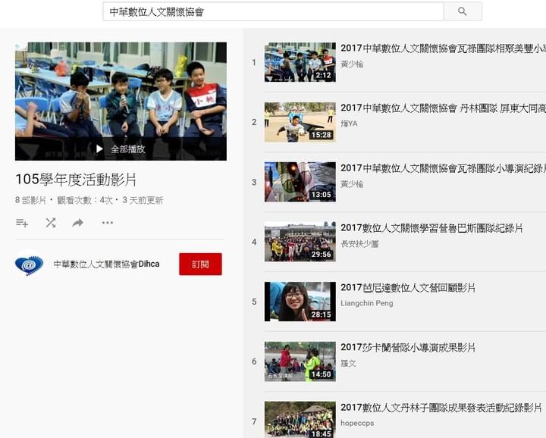Subscribe with the red 訂閱 button
Screen dimensions: 546x438
pos(200,264)
